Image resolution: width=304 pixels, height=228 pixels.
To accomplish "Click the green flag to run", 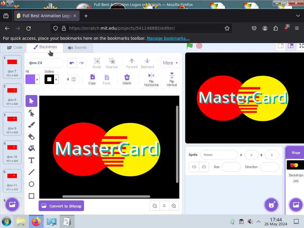I will pos(190,46).
